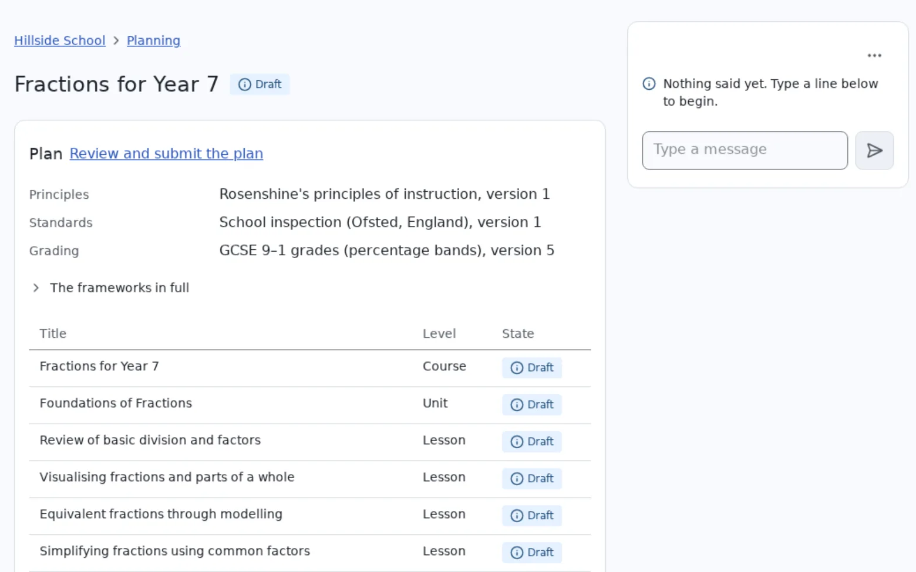Click the 'Fractions for Year 7' page heading
Screen dimensions: 916x572
tap(116, 84)
